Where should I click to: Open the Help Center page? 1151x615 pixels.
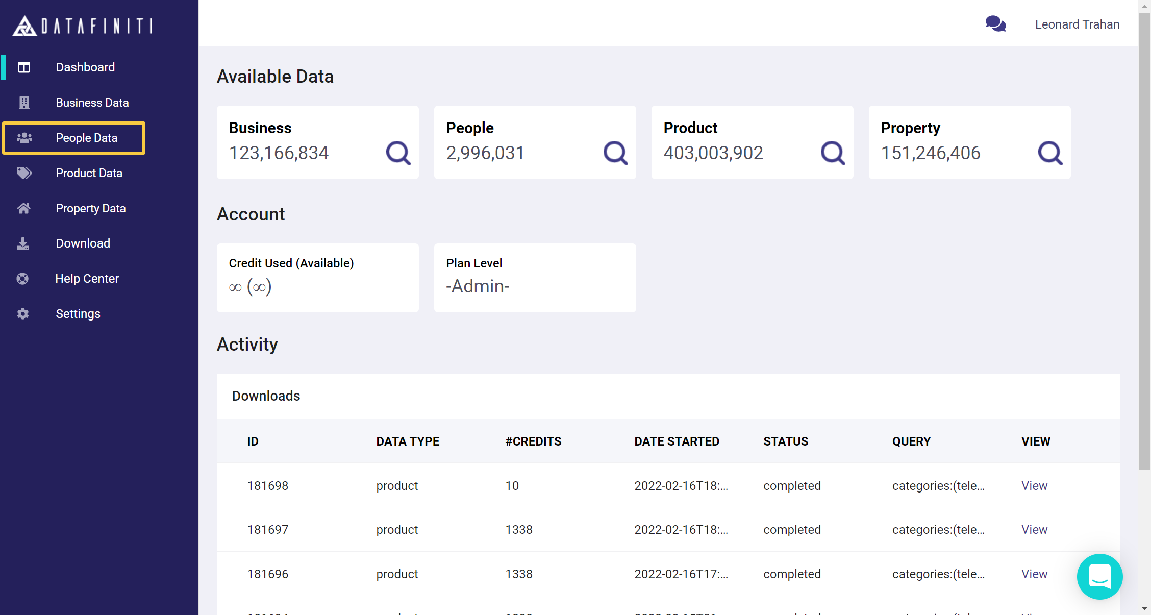(x=87, y=279)
